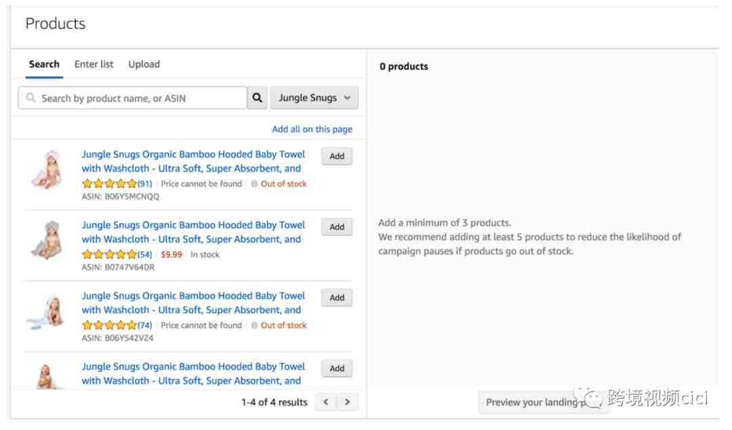This screenshot has width=732, height=430.
Task: Click the out of stock info icon for ASIN B06Y5MCNQQ
Action: pos(254,184)
